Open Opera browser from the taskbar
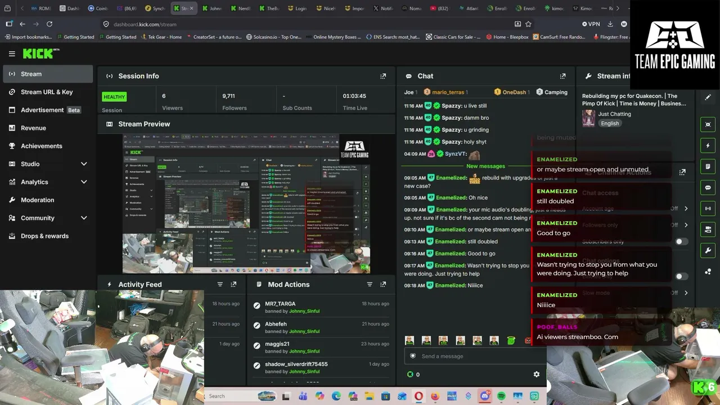Viewport: 720px width, 405px height. (x=418, y=396)
